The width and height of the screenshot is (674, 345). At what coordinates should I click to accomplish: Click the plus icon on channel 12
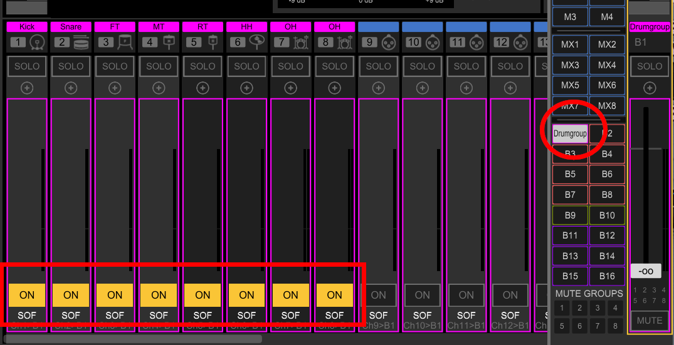click(x=510, y=88)
